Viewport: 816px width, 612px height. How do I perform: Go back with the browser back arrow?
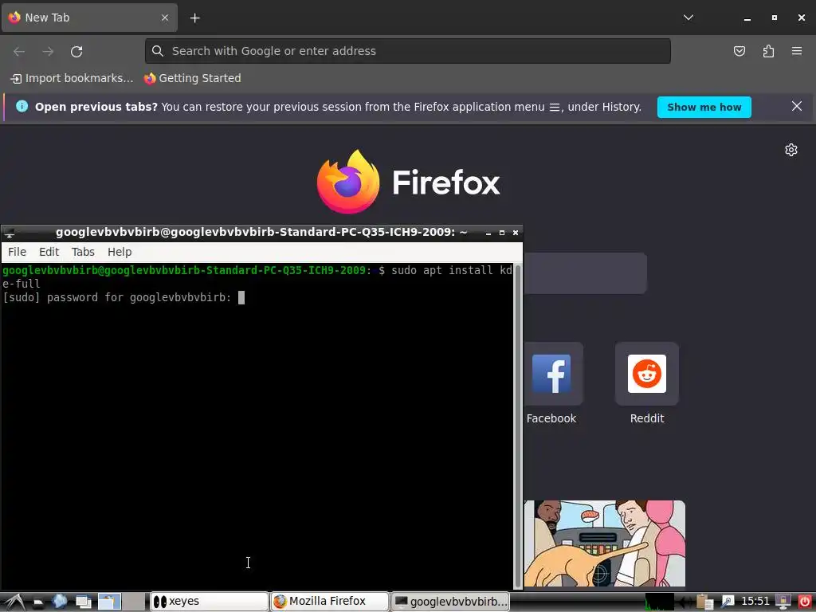point(19,51)
